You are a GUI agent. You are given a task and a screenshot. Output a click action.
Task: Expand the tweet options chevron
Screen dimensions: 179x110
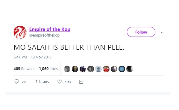tap(162, 32)
